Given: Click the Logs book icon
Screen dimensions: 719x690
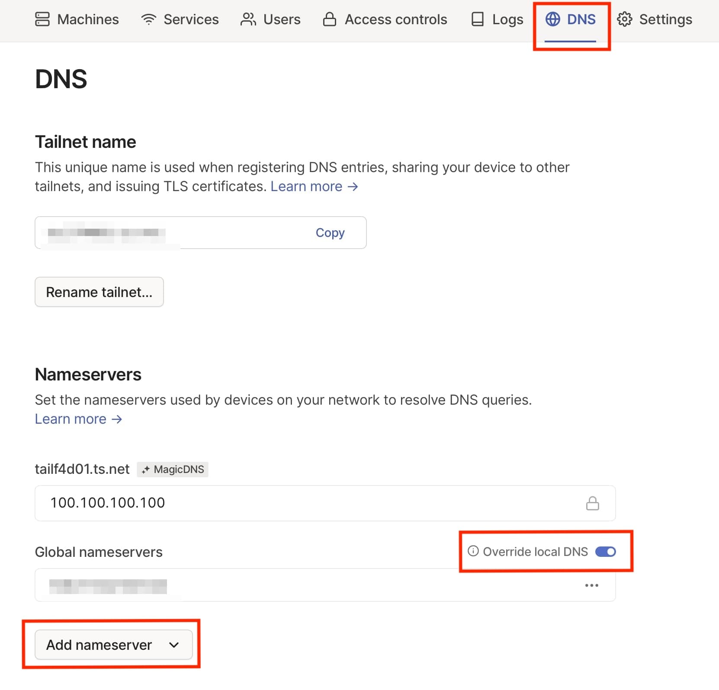Looking at the screenshot, I should click(477, 19).
